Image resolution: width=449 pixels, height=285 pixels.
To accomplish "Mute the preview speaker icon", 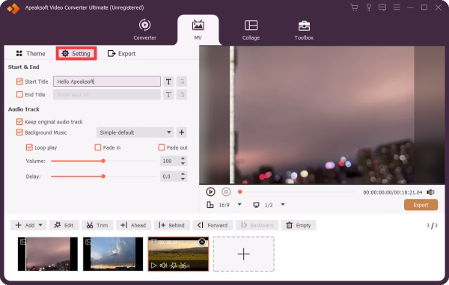I will point(431,192).
